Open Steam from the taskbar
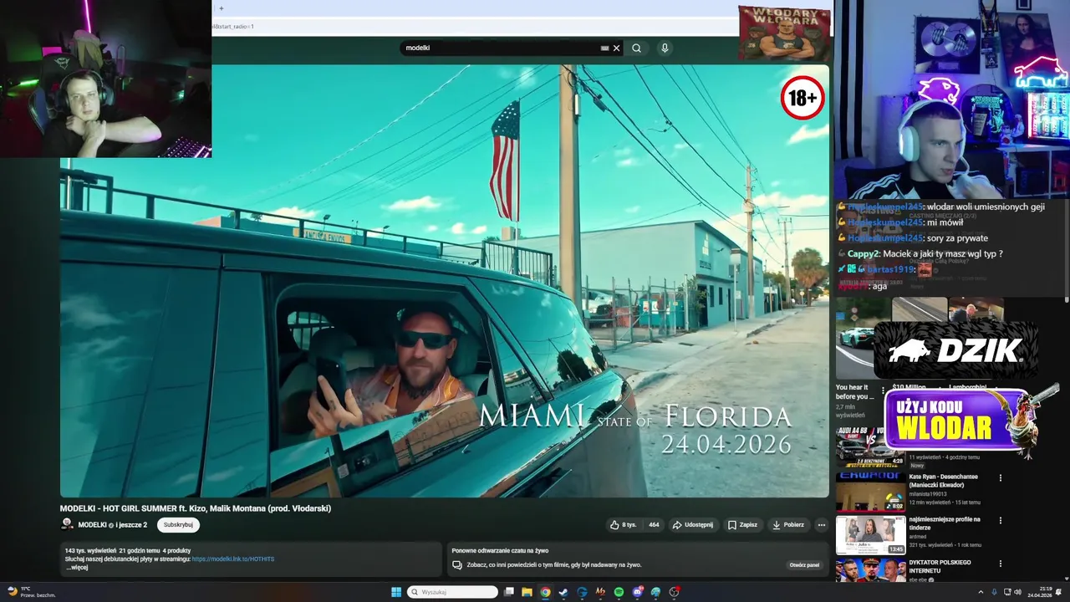 [x=563, y=592]
